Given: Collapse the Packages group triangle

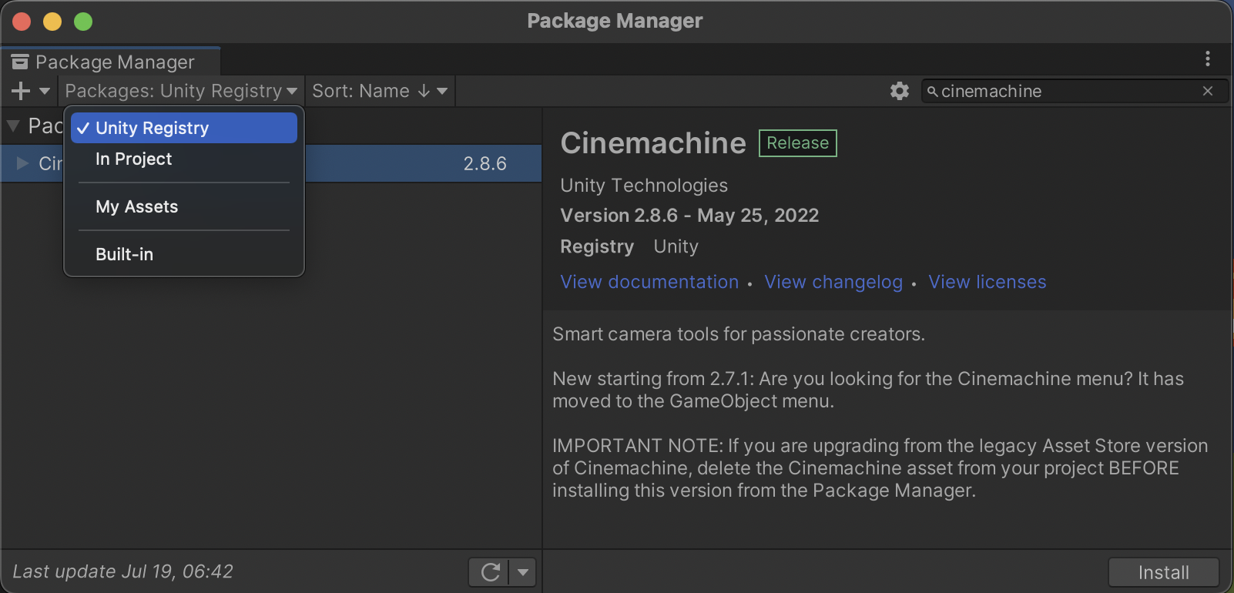Looking at the screenshot, I should click(13, 126).
